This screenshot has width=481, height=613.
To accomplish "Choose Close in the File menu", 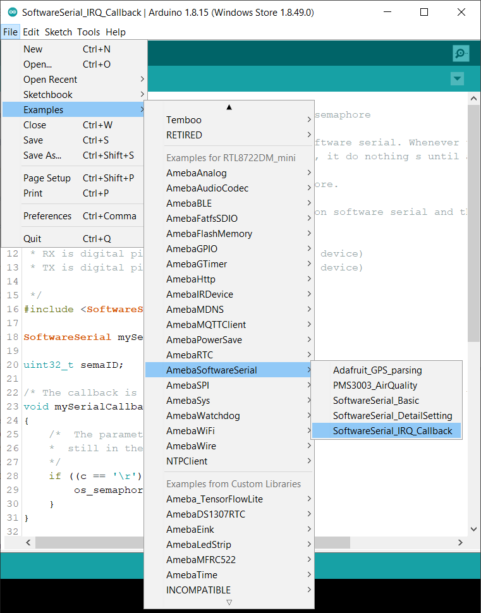I will pyautogui.click(x=73, y=125).
